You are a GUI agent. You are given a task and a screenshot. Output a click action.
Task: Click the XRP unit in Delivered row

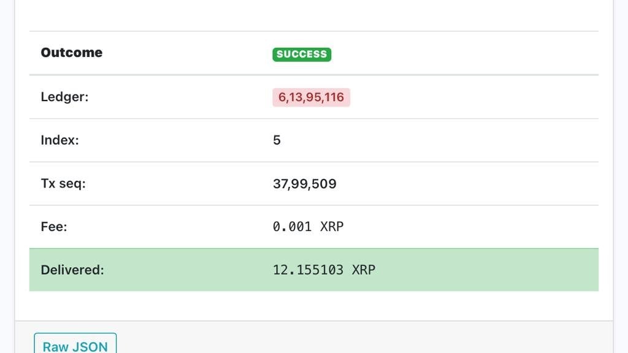[364, 270]
